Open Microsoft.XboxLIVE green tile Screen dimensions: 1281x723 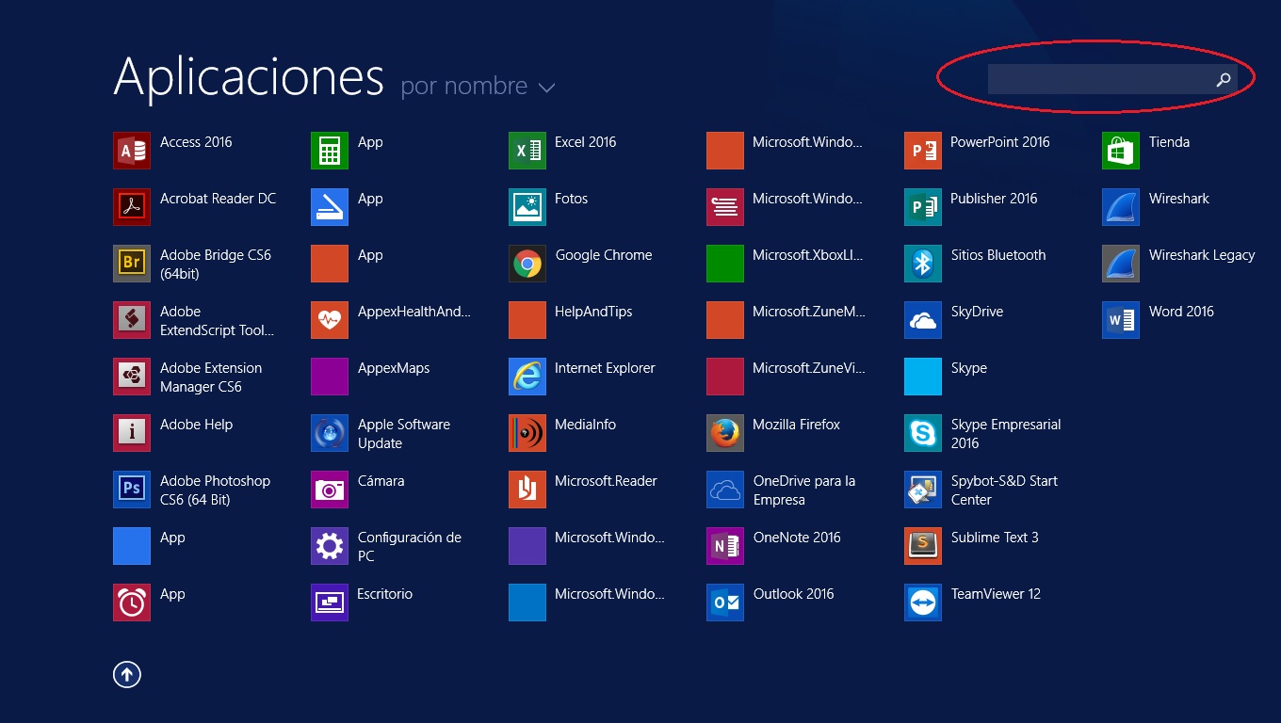click(725, 264)
